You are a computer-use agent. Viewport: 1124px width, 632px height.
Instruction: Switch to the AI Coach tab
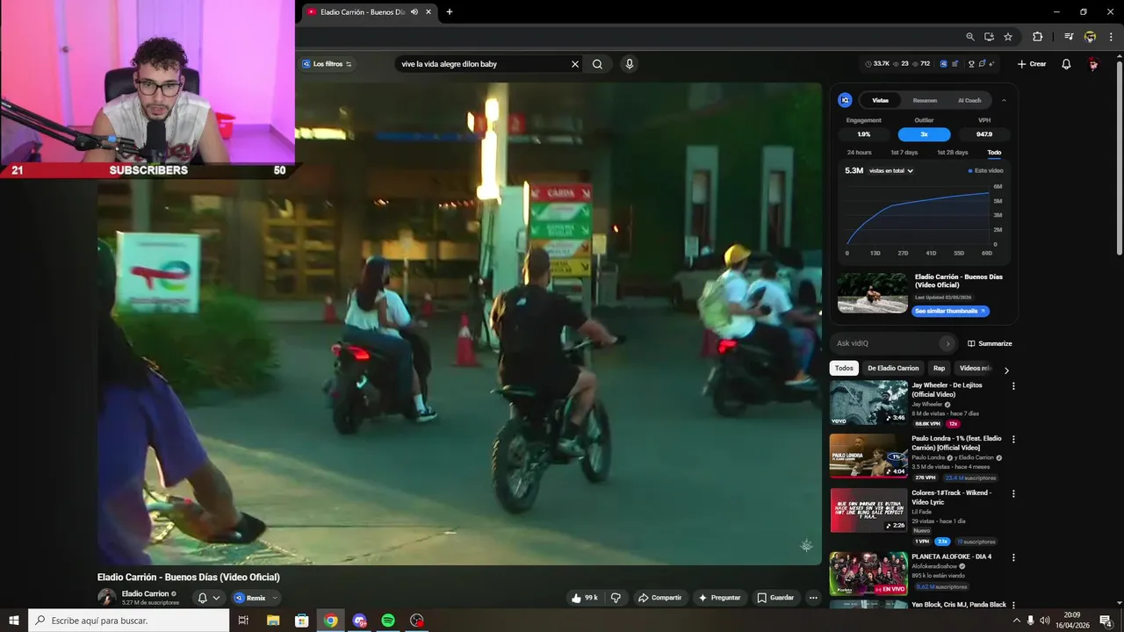[x=969, y=100]
